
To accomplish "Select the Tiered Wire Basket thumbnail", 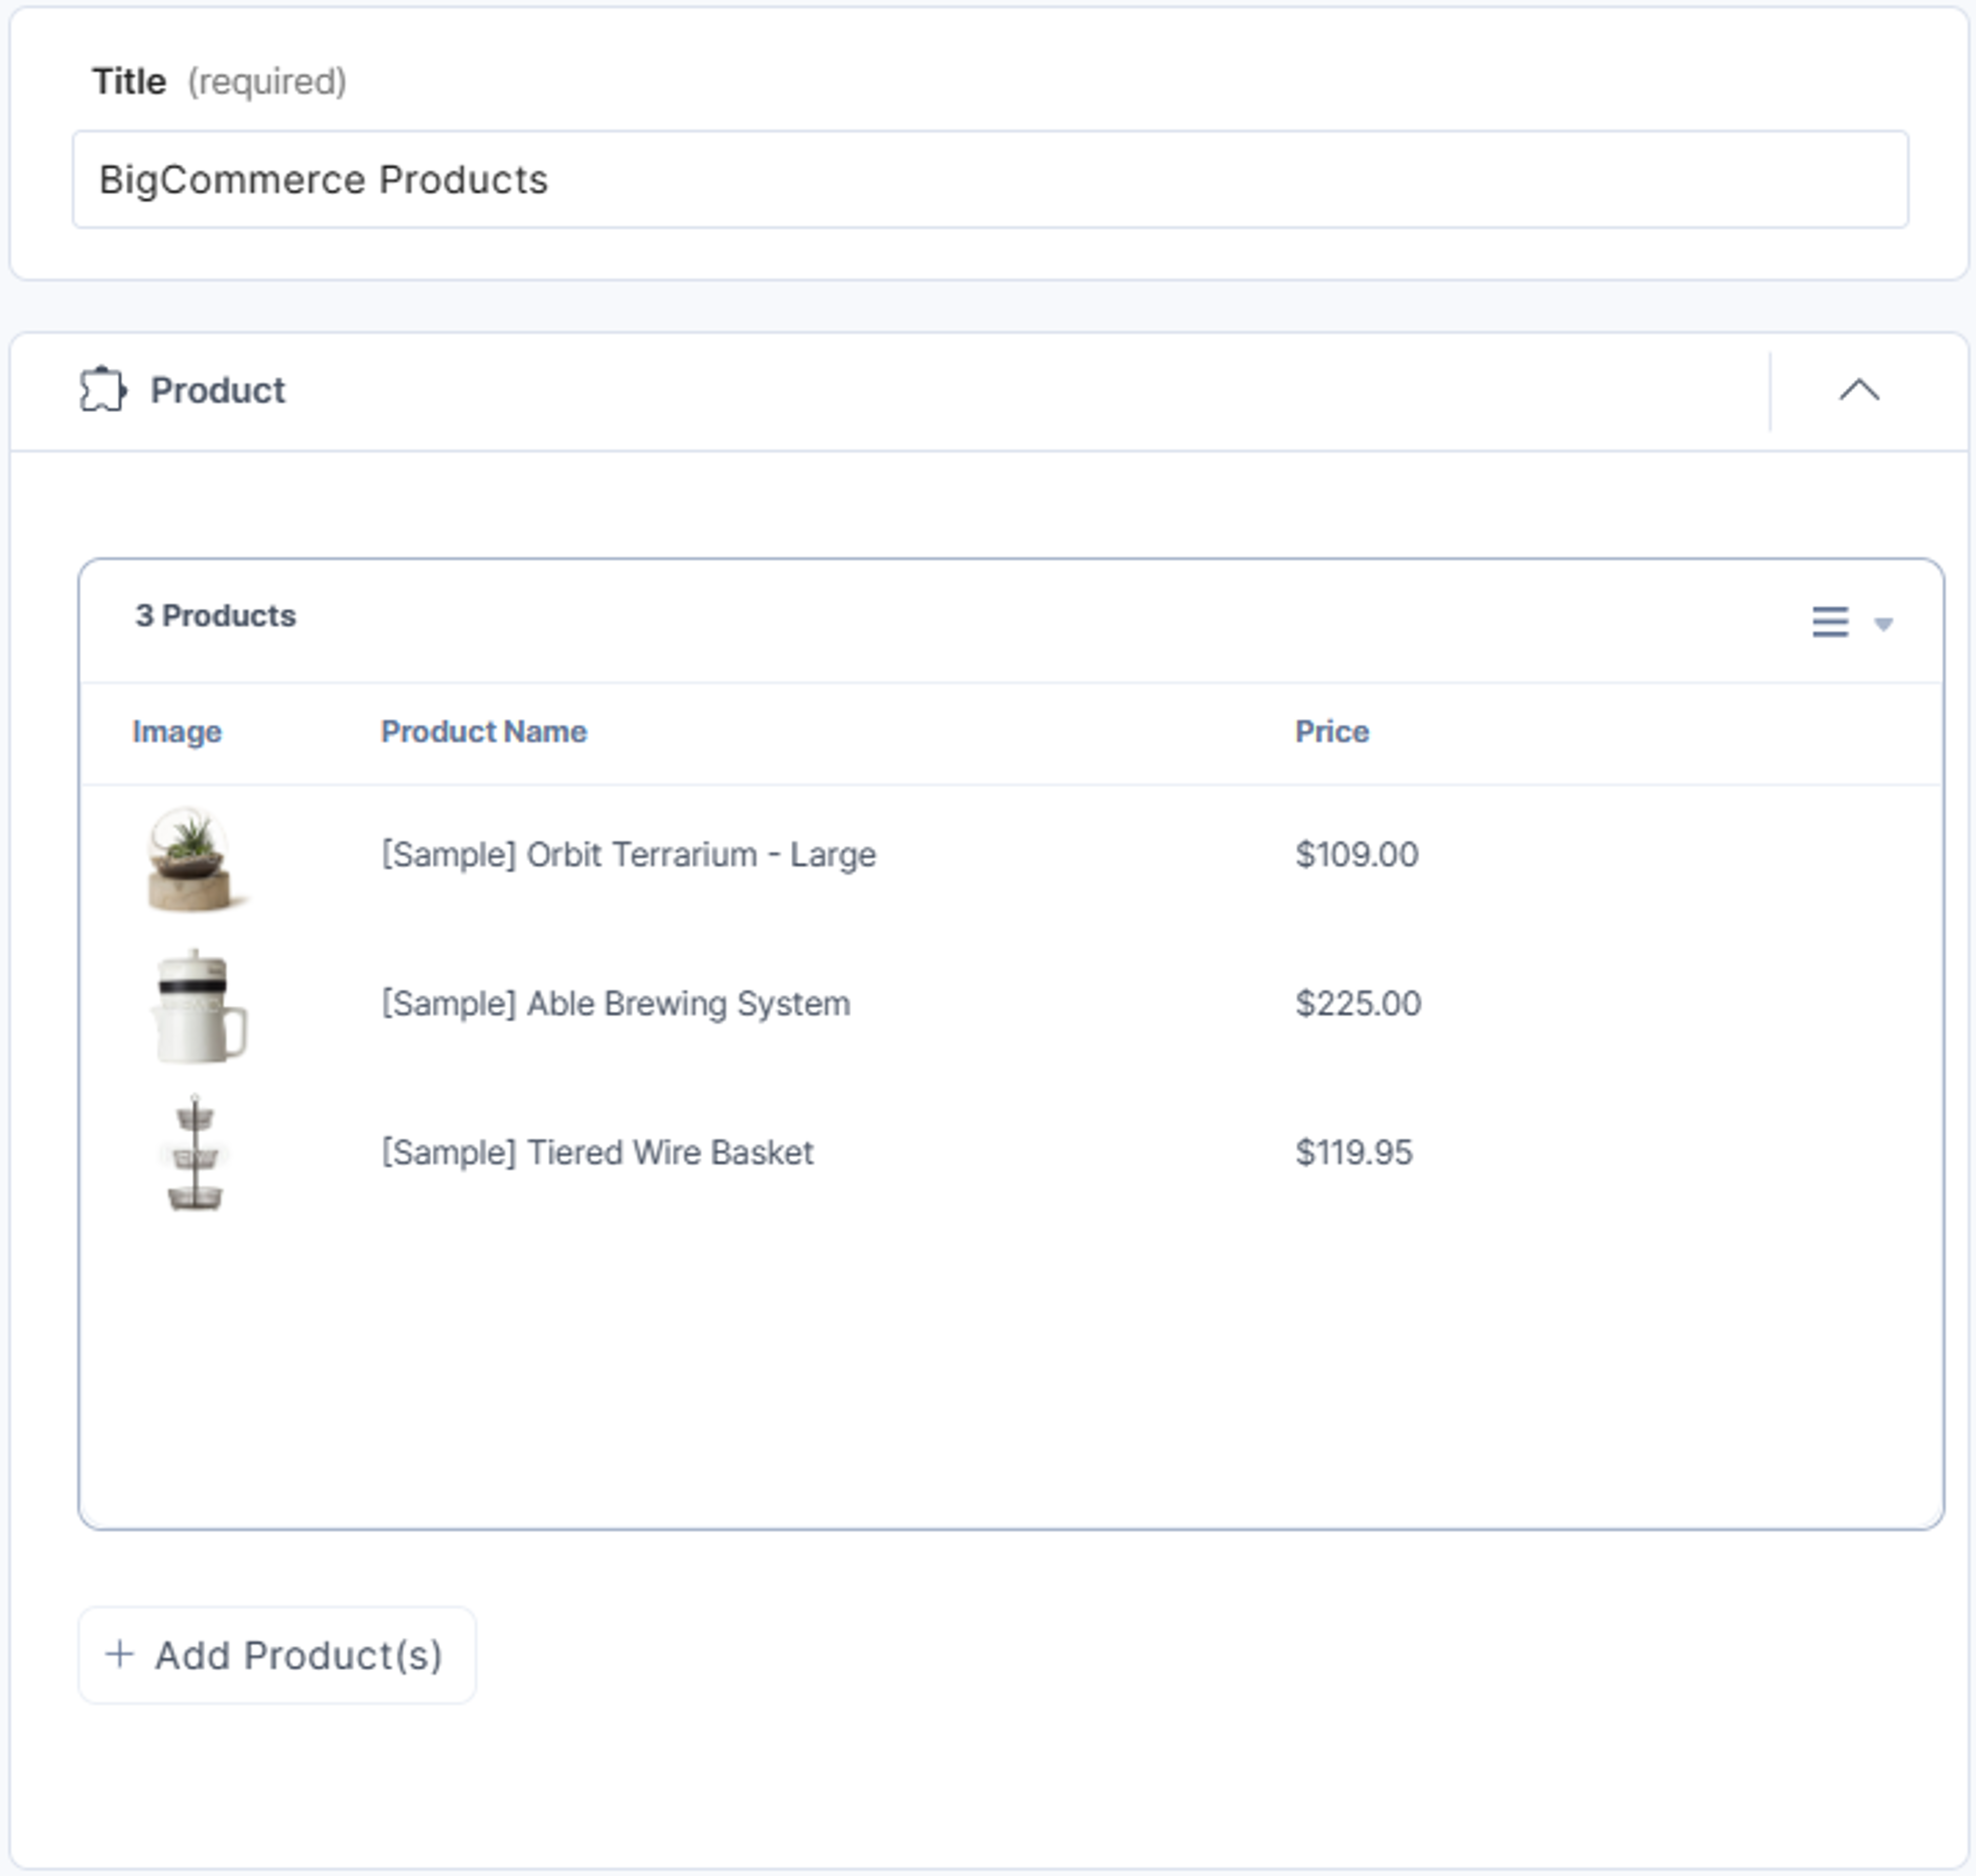I will 195,1152.
